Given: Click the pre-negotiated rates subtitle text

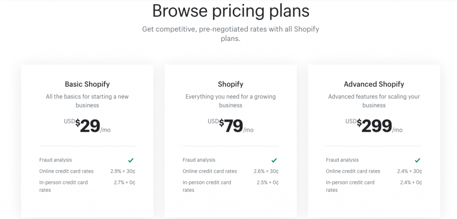Looking at the screenshot, I should (231, 34).
